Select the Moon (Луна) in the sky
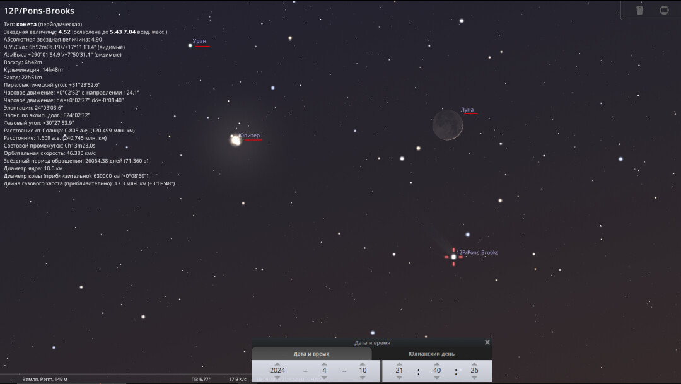 tap(448, 125)
